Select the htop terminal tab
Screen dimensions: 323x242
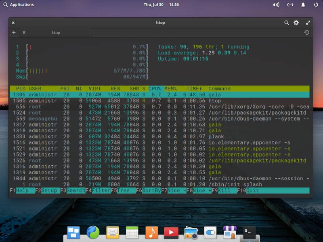pyautogui.click(x=56, y=33)
